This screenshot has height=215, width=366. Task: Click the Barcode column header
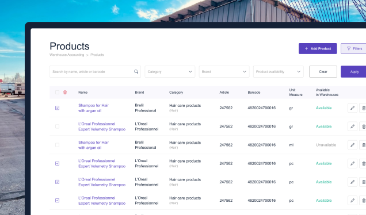(x=254, y=93)
